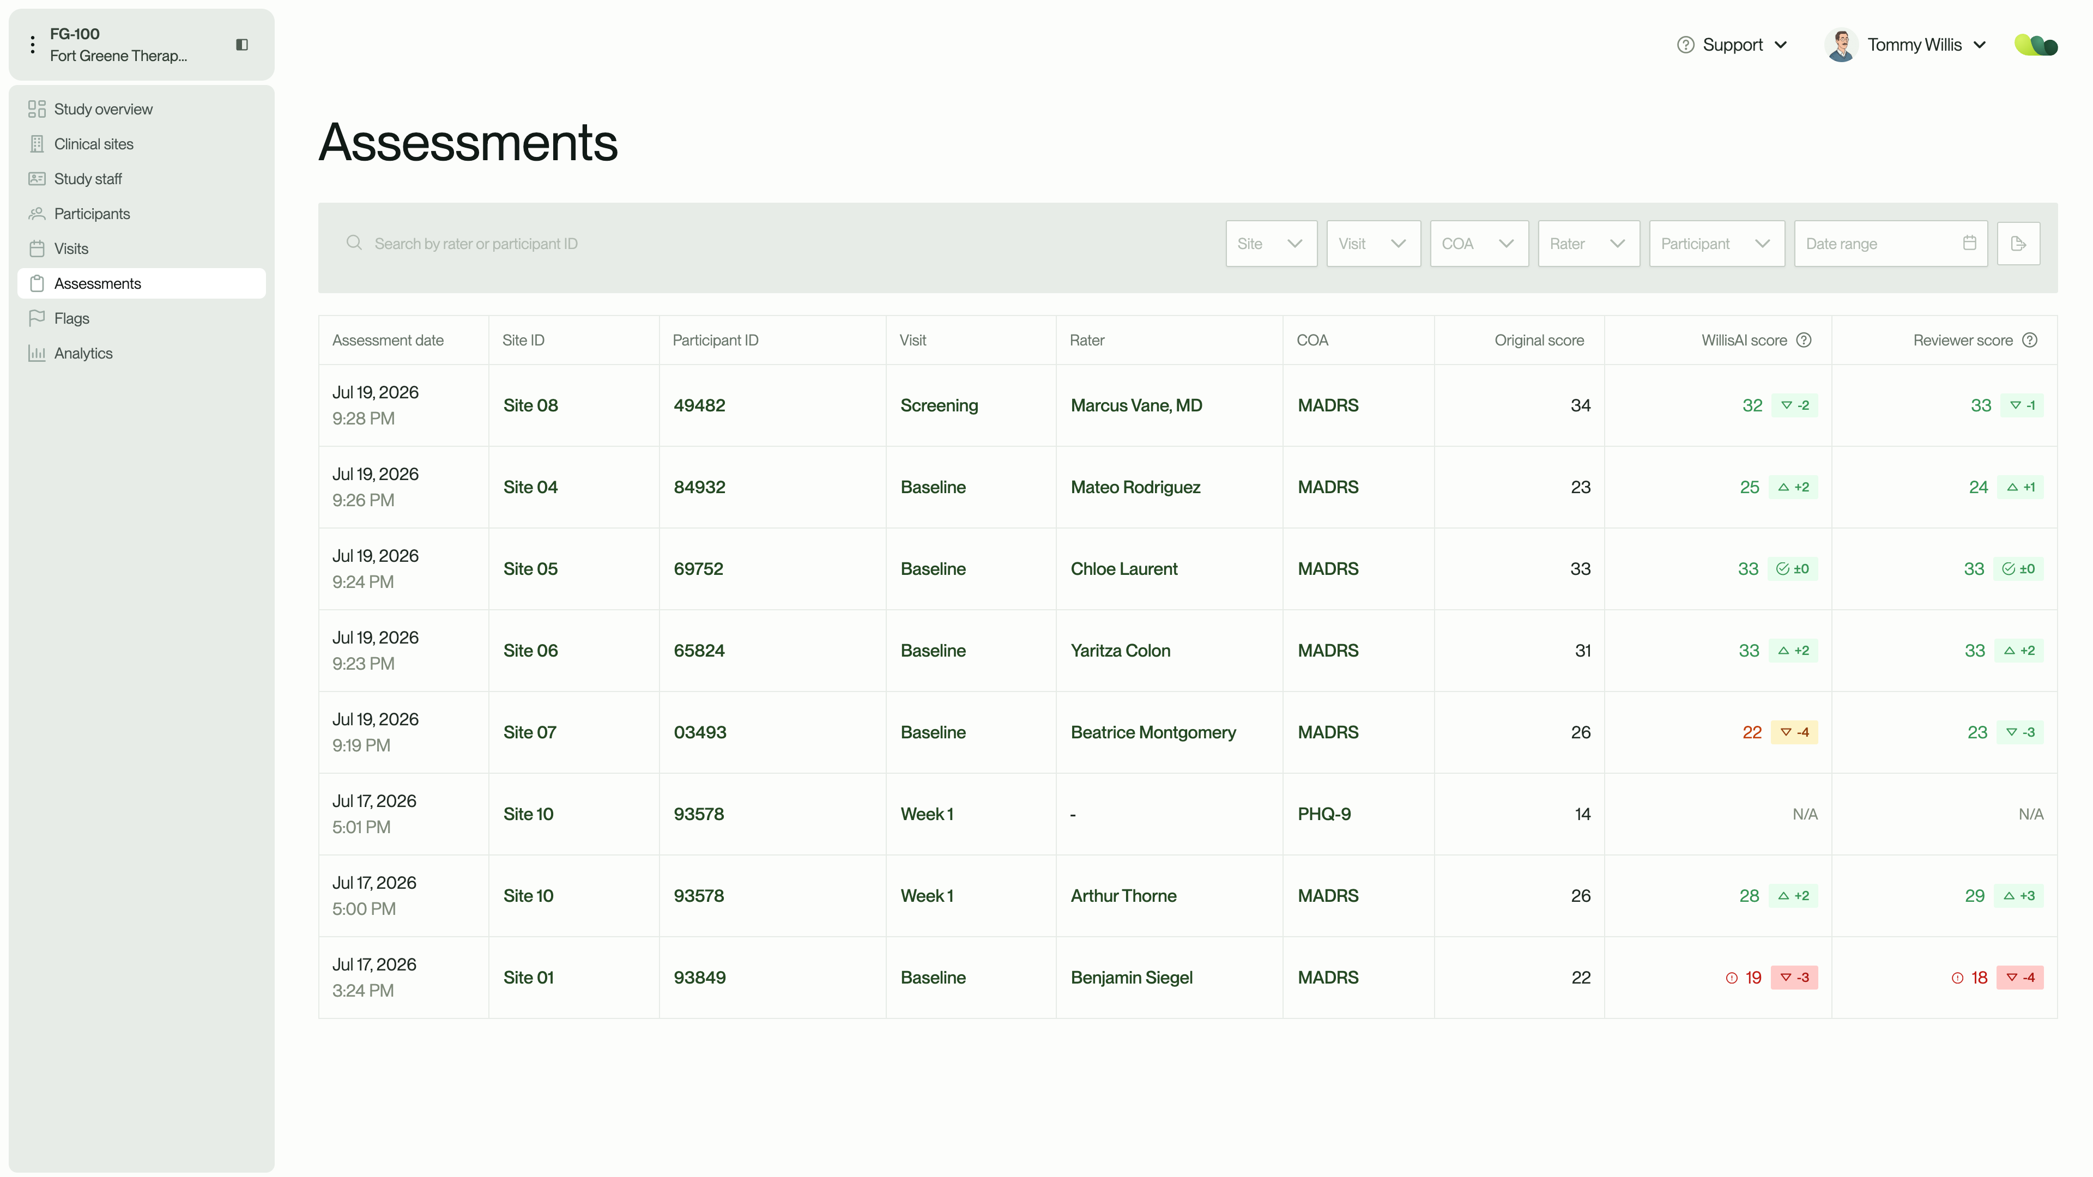
Task: Click rater Arthur Thorne
Action: [1123, 896]
